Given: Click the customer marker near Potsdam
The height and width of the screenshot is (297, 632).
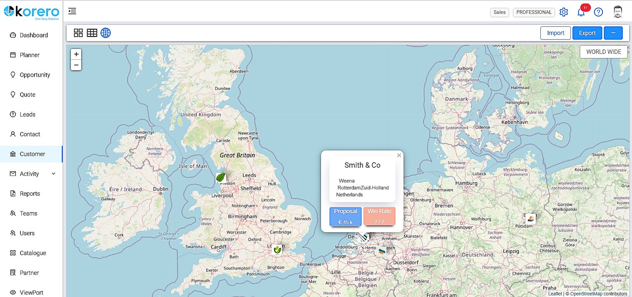Looking at the screenshot, I should [x=531, y=218].
